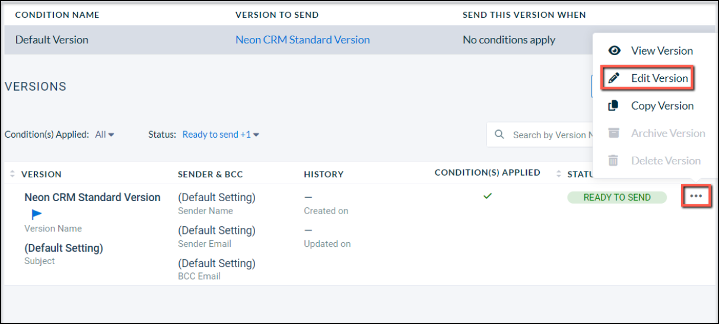Image resolution: width=719 pixels, height=324 pixels.
Task: Click the CONDITION(S) APPLIED column header
Action: 488,172
